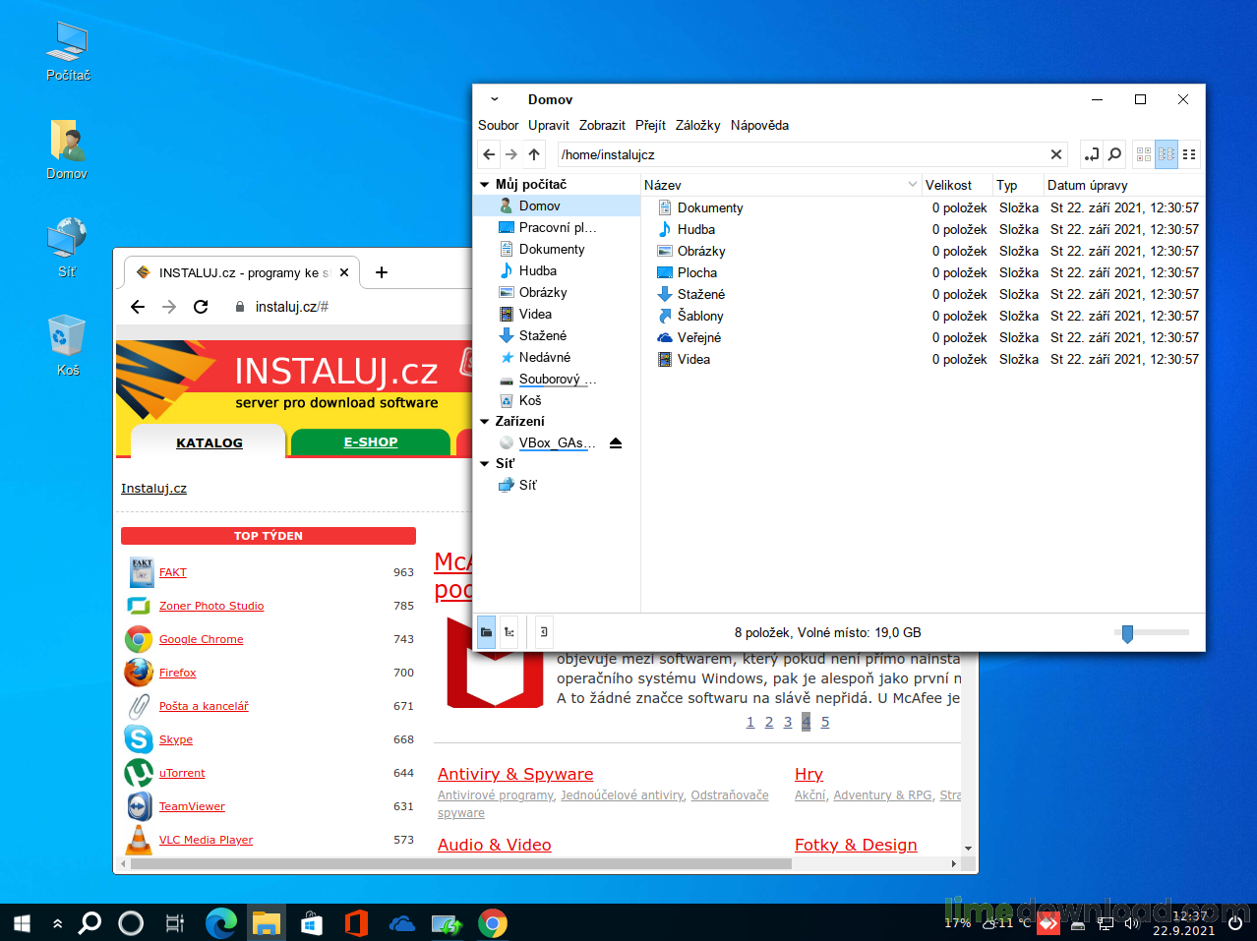This screenshot has height=941, width=1257.
Task: Open the Zoner Photo Studio link
Action: (x=211, y=606)
